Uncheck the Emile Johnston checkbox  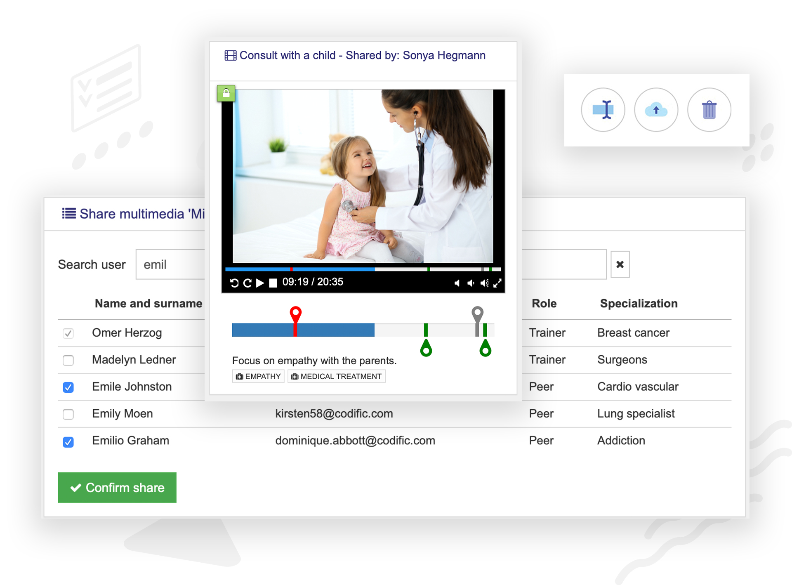coord(68,387)
